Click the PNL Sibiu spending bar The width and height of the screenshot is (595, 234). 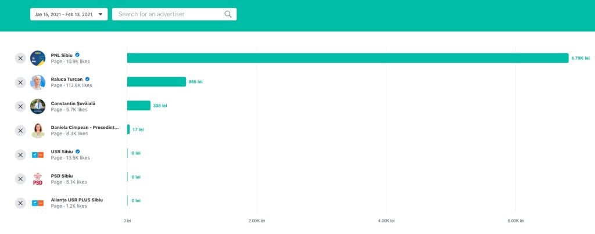[x=347, y=58]
